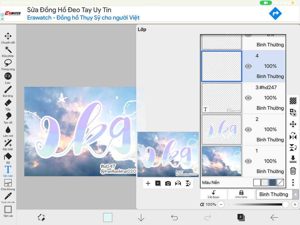The width and height of the screenshot is (300, 225).
Task: Import a photo layer using the camera icon
Action: (168, 183)
